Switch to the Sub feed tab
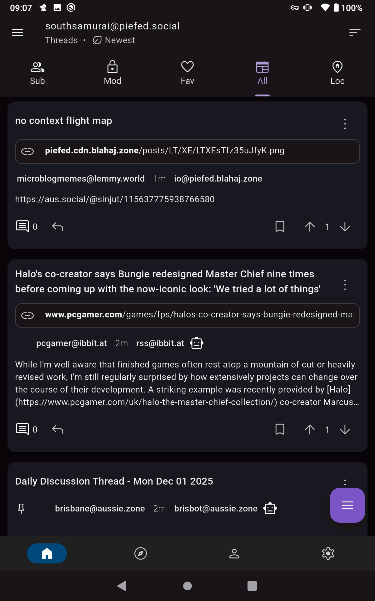Screen dimensions: 375x601 (37, 73)
